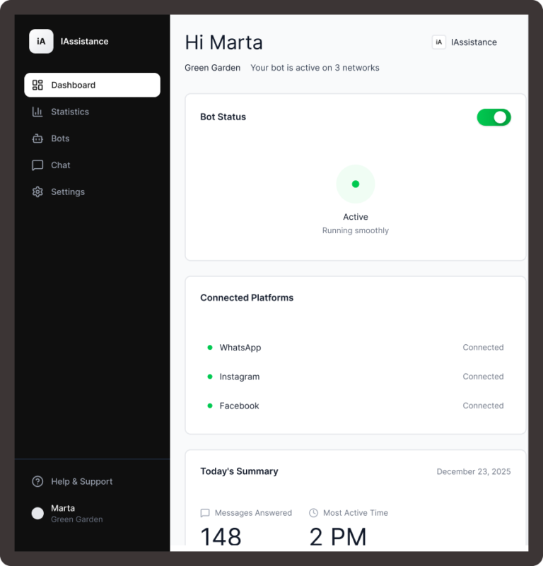Image resolution: width=543 pixels, height=566 pixels.
Task: Click the Bots robot icon
Action: [37, 138]
